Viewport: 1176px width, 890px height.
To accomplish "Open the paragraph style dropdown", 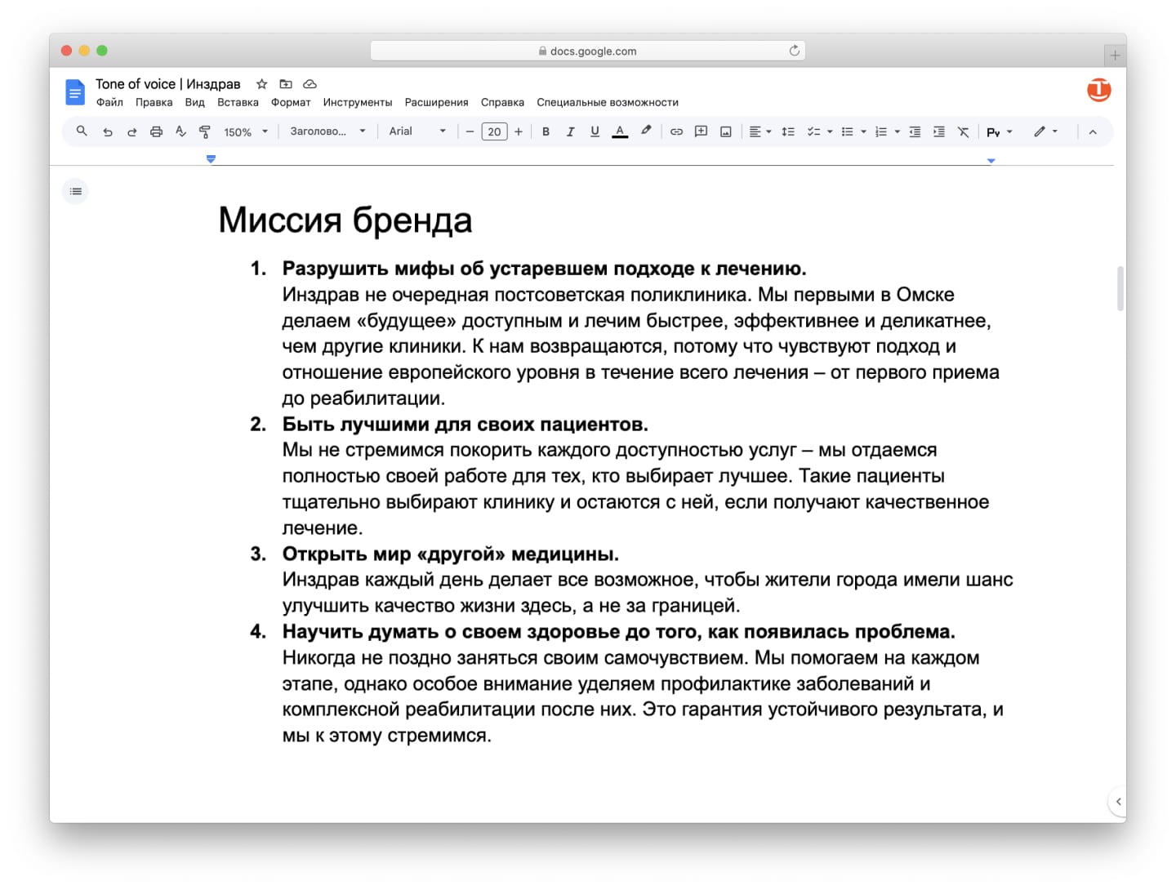I will point(327,131).
